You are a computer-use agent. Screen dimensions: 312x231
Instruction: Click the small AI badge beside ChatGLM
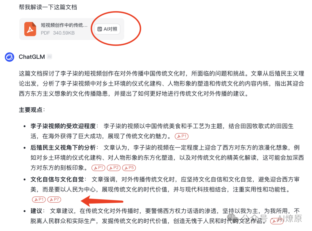[x=49, y=57]
